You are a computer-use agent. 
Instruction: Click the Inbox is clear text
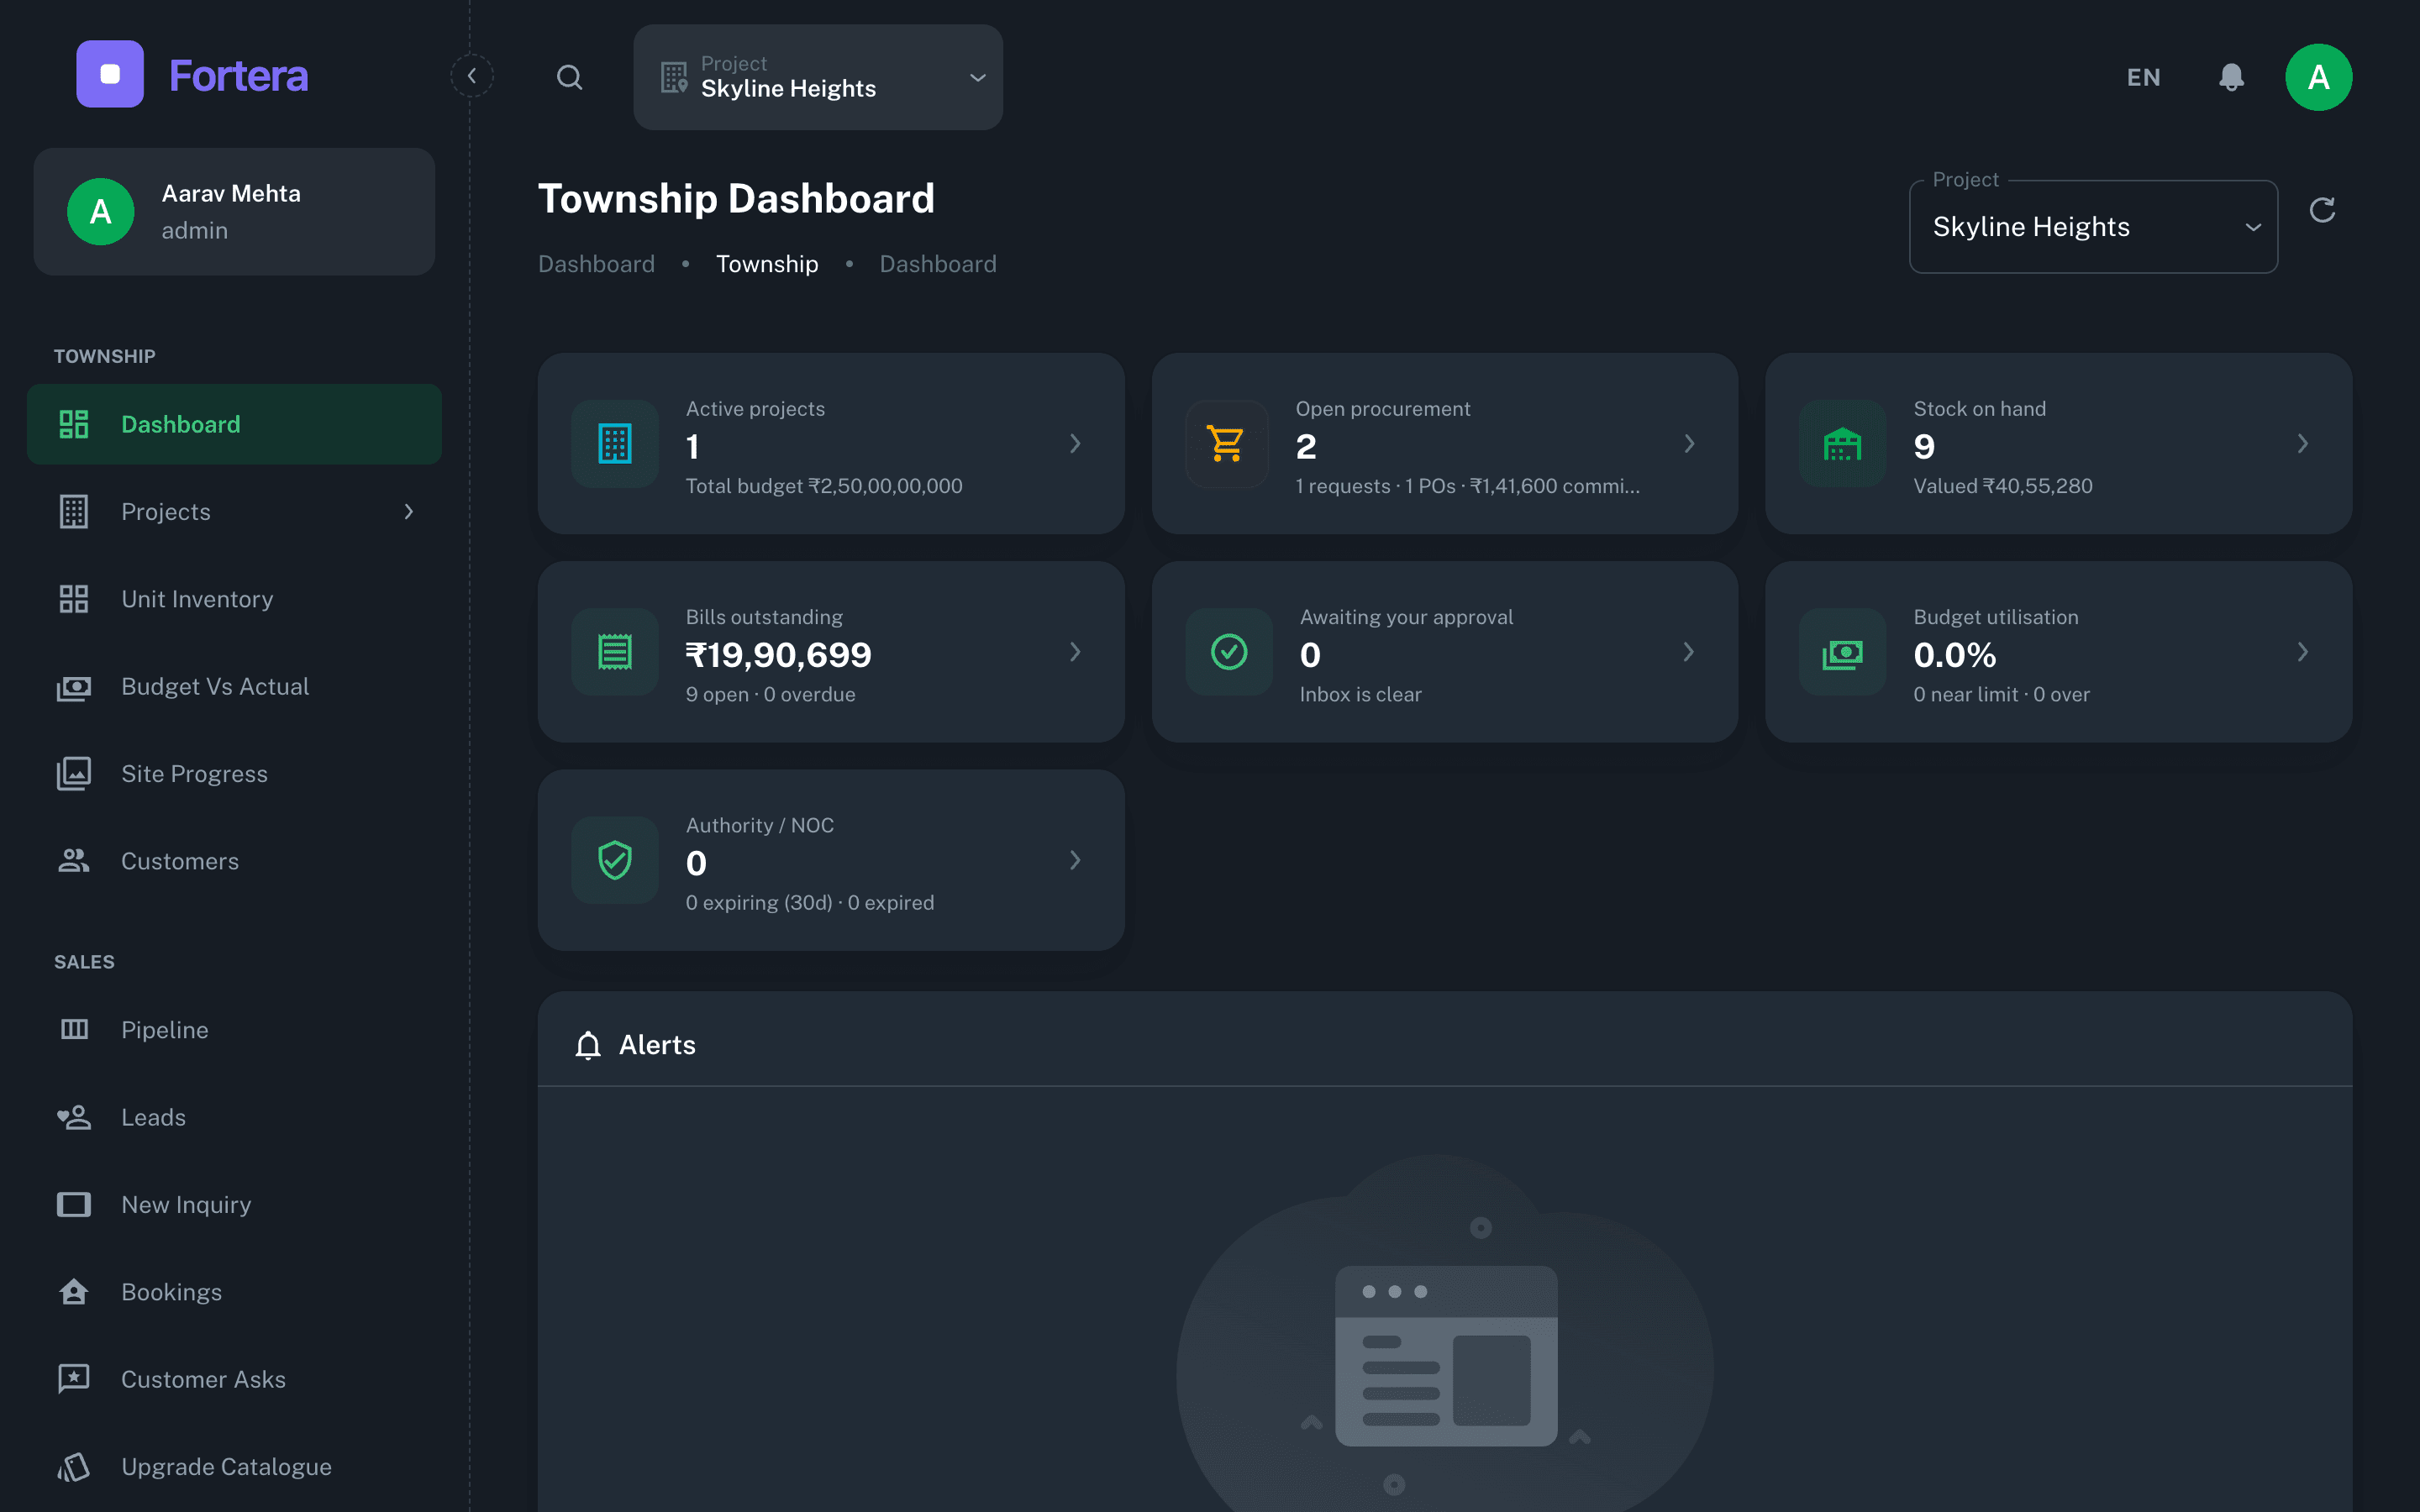click(x=1360, y=694)
